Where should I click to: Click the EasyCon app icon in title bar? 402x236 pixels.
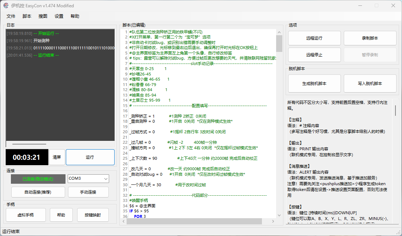[x=6, y=6]
